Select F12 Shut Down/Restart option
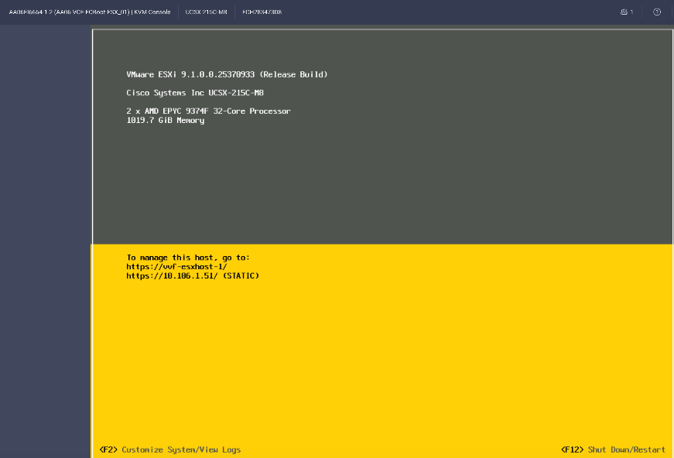 pos(613,449)
